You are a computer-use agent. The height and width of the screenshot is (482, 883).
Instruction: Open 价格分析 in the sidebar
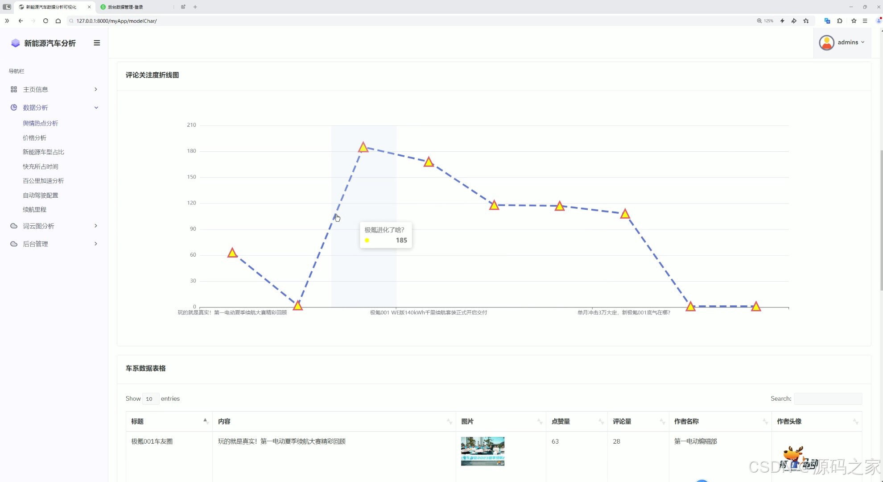point(34,138)
